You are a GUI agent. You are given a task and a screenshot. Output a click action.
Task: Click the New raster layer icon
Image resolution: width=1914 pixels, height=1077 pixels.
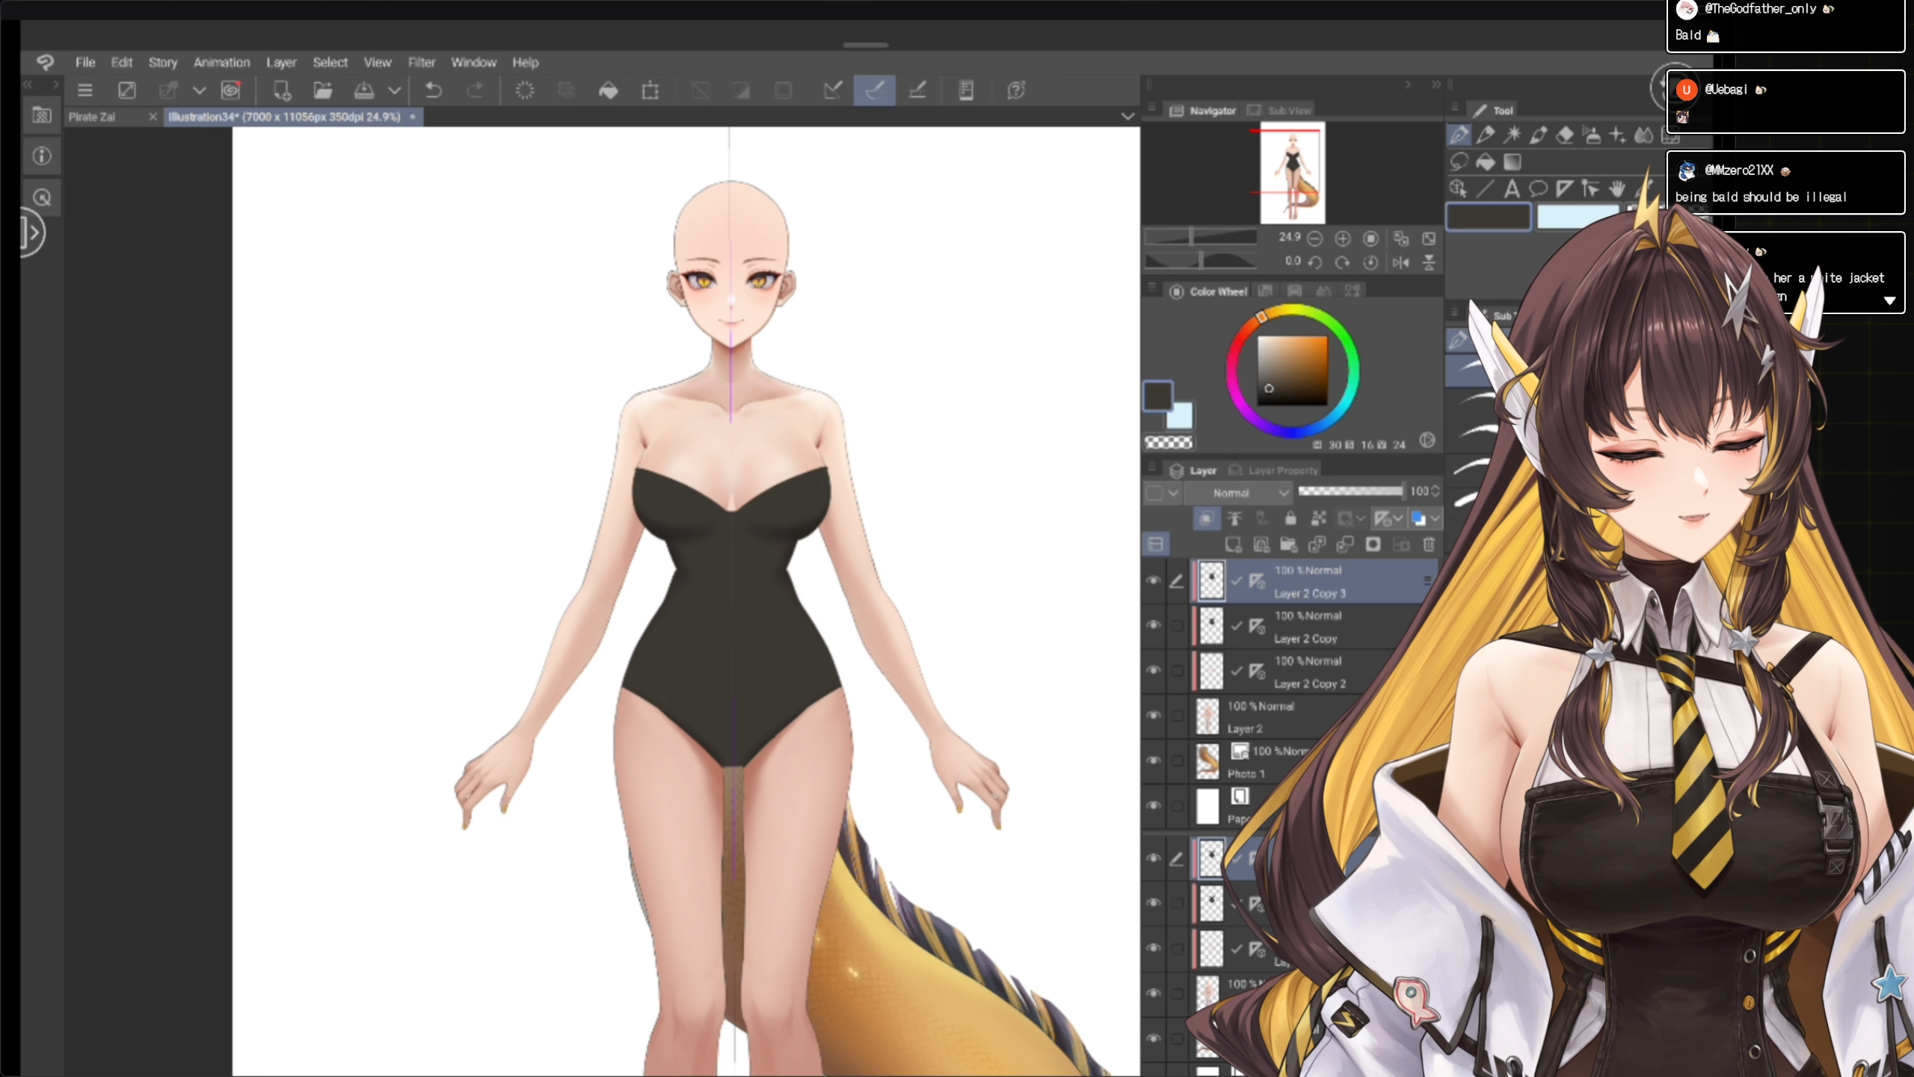tap(1233, 544)
